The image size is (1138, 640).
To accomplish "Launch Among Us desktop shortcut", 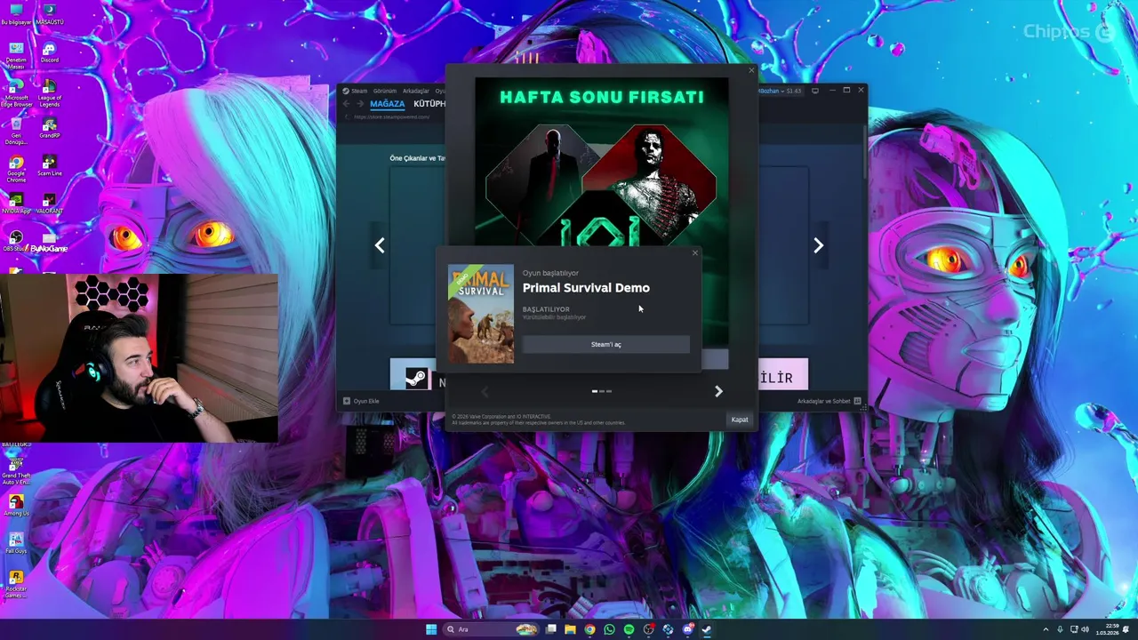I will (x=16, y=505).
